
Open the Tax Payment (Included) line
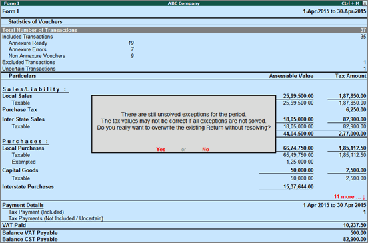click(x=184, y=212)
